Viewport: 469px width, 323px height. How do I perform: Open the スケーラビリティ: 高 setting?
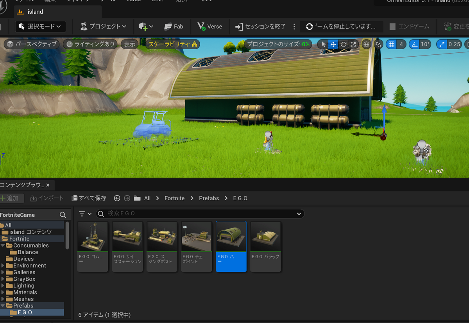[x=172, y=44]
